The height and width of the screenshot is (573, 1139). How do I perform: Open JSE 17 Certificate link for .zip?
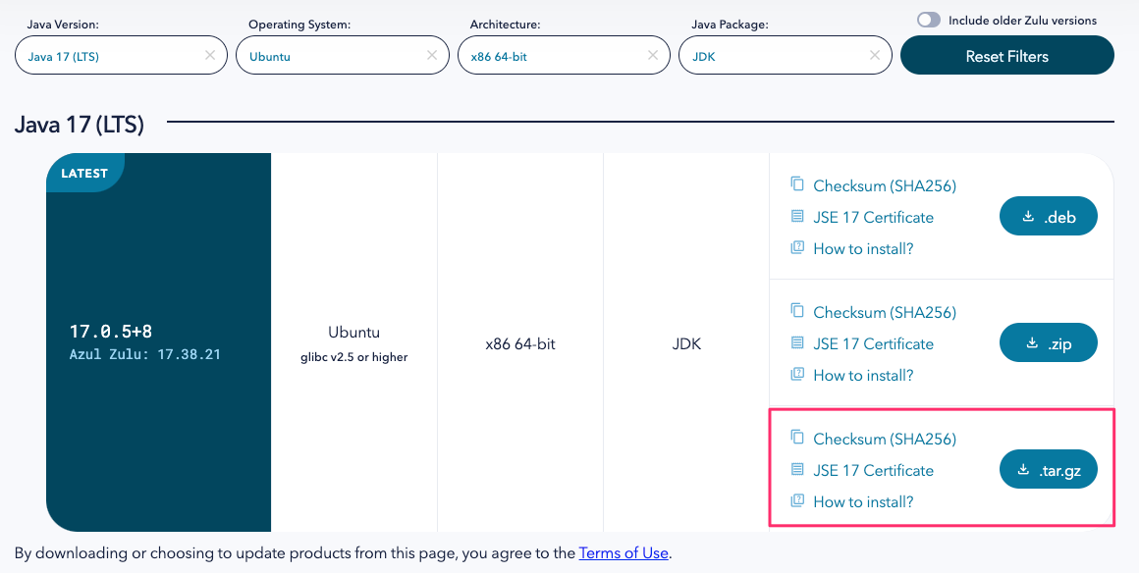click(x=873, y=343)
